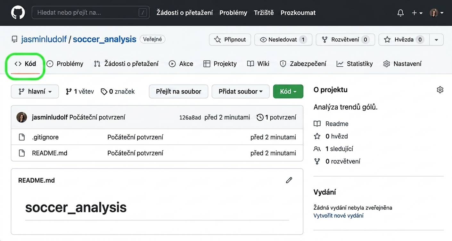View '1 potvrzení' commit history
The image size is (452, 241).
click(x=276, y=117)
